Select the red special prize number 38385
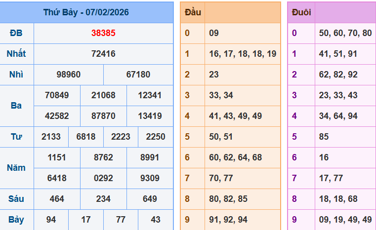Image resolution: width=376 pixels, height=230 pixels. (103, 34)
